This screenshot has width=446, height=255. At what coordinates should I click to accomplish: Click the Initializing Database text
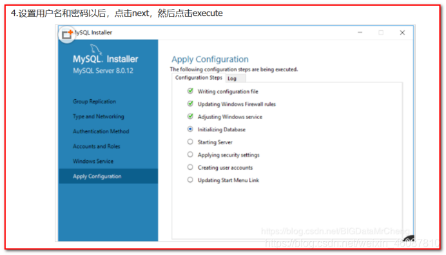coord(222,129)
